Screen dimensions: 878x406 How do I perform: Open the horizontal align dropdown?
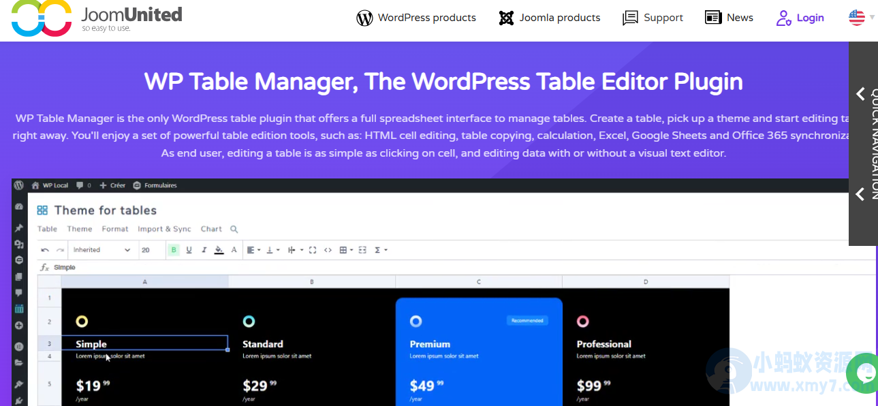[253, 250]
